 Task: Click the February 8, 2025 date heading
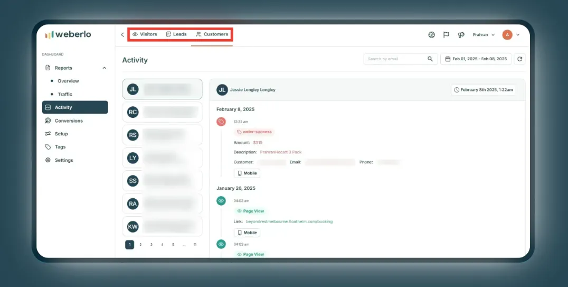(235, 109)
